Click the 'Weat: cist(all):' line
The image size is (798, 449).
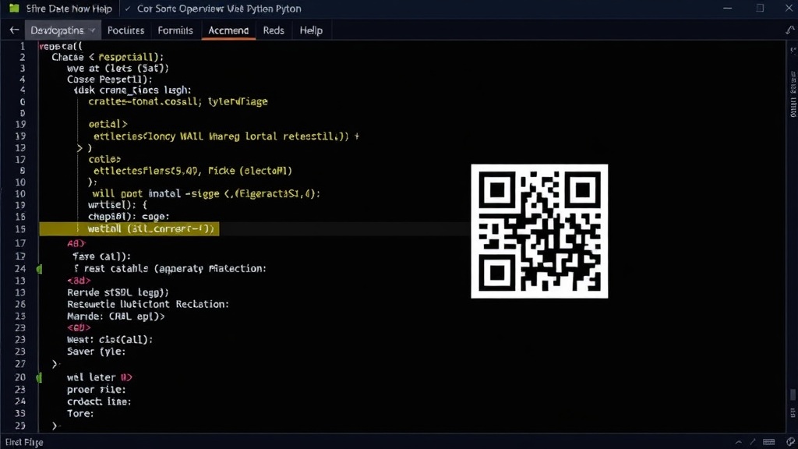tap(109, 340)
